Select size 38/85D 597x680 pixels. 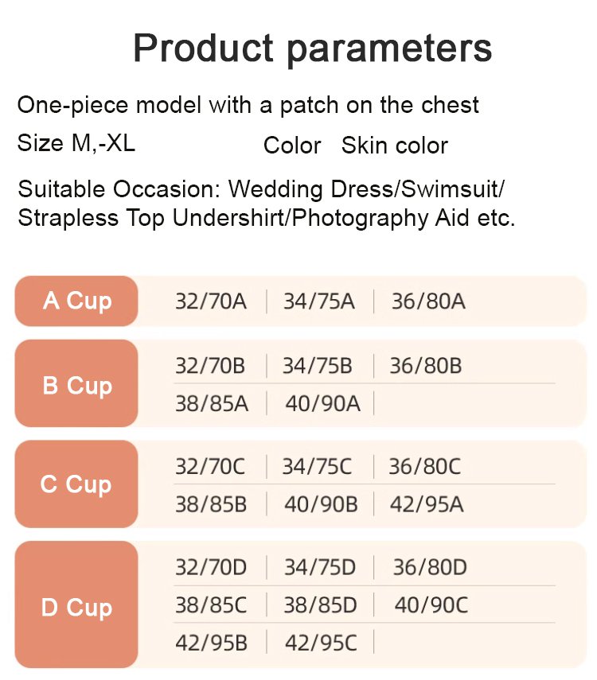[x=320, y=605]
